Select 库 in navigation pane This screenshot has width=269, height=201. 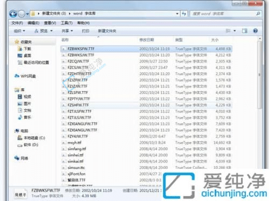[x=23, y=90]
